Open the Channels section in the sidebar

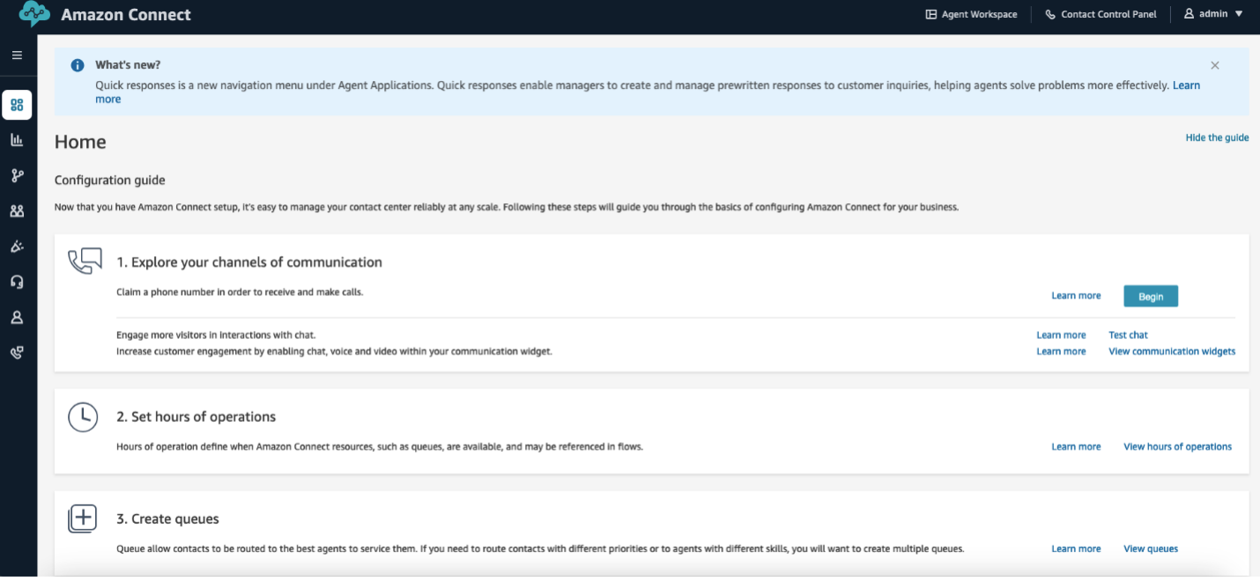pos(17,246)
